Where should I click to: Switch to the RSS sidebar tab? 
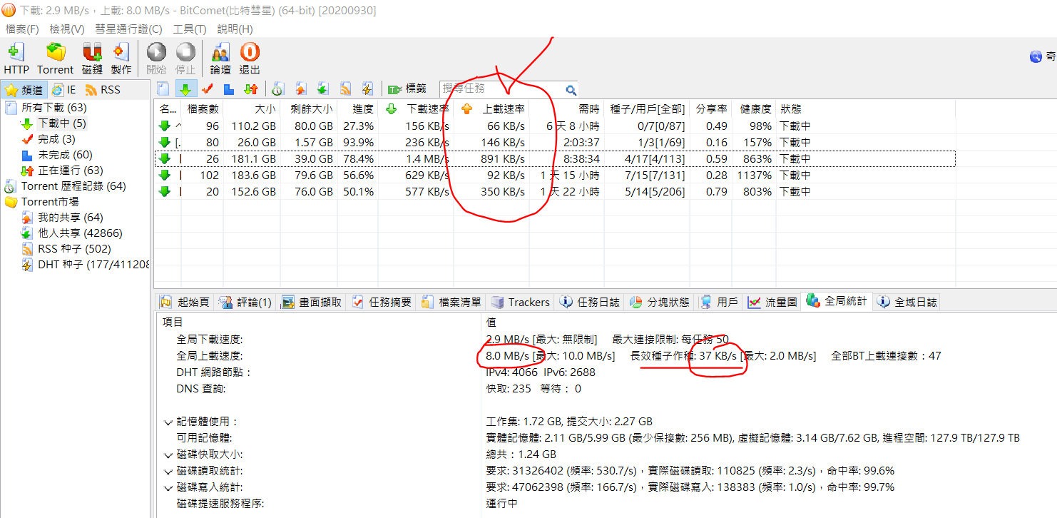tap(103, 90)
